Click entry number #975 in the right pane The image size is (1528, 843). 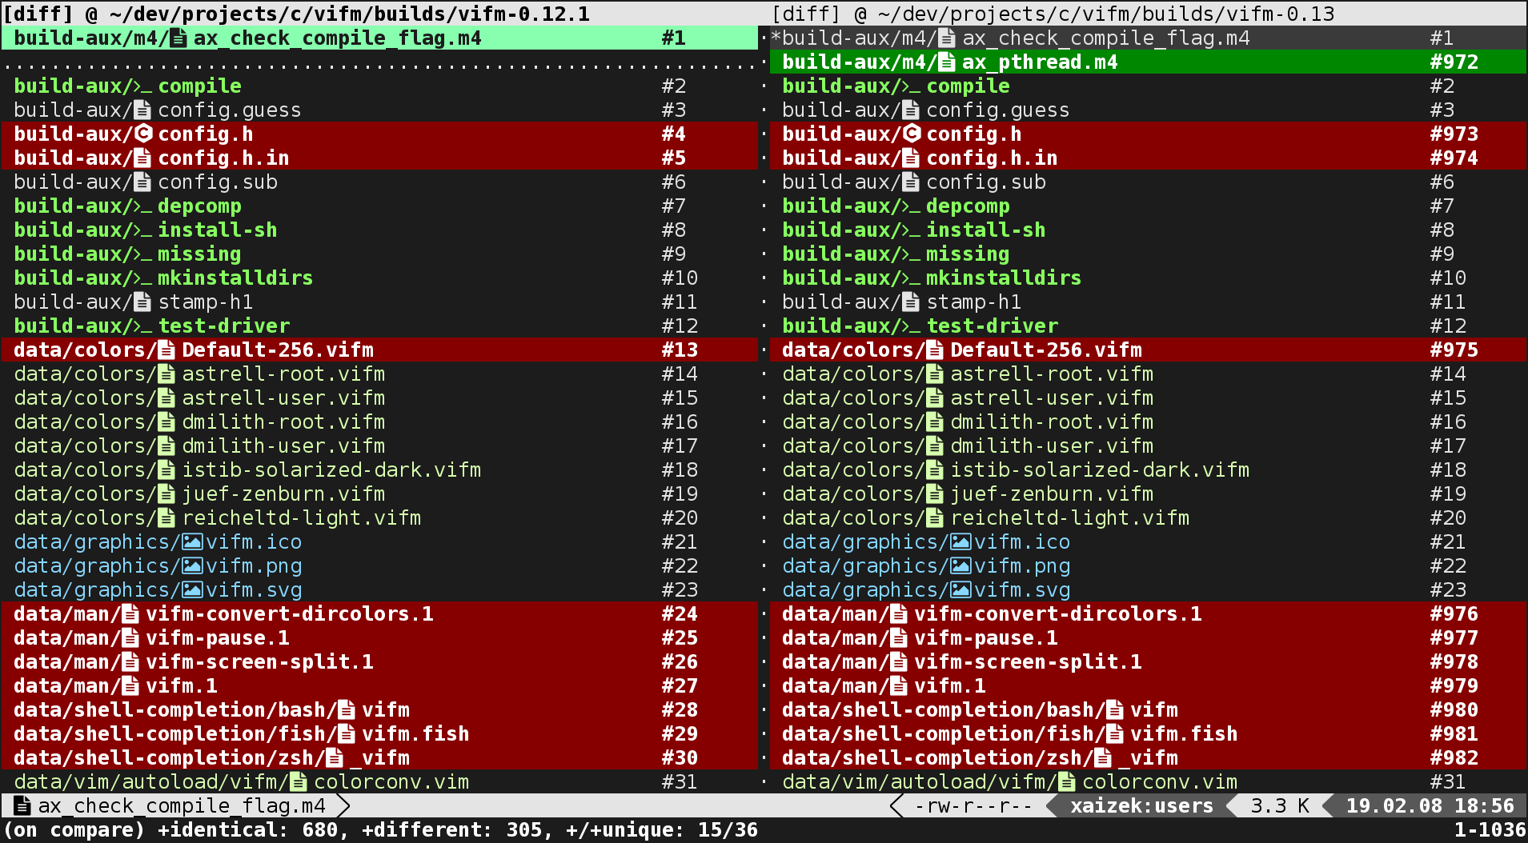(x=1454, y=350)
